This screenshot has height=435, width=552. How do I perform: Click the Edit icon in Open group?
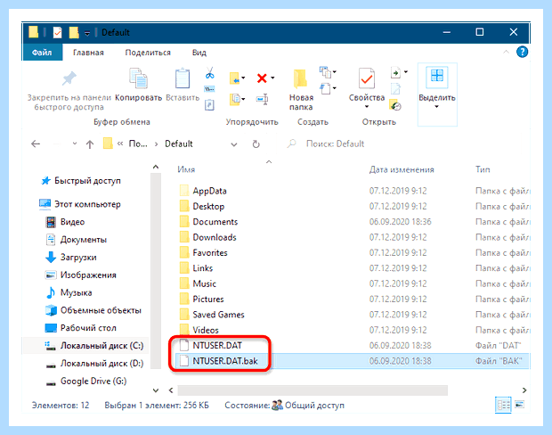tap(395, 89)
